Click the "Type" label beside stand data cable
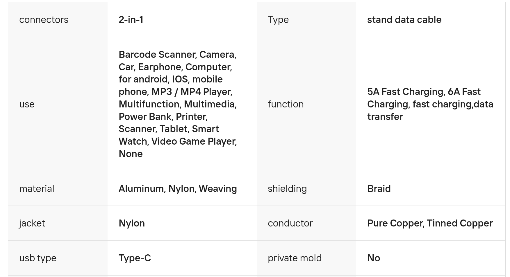The image size is (510, 277). coord(278,20)
